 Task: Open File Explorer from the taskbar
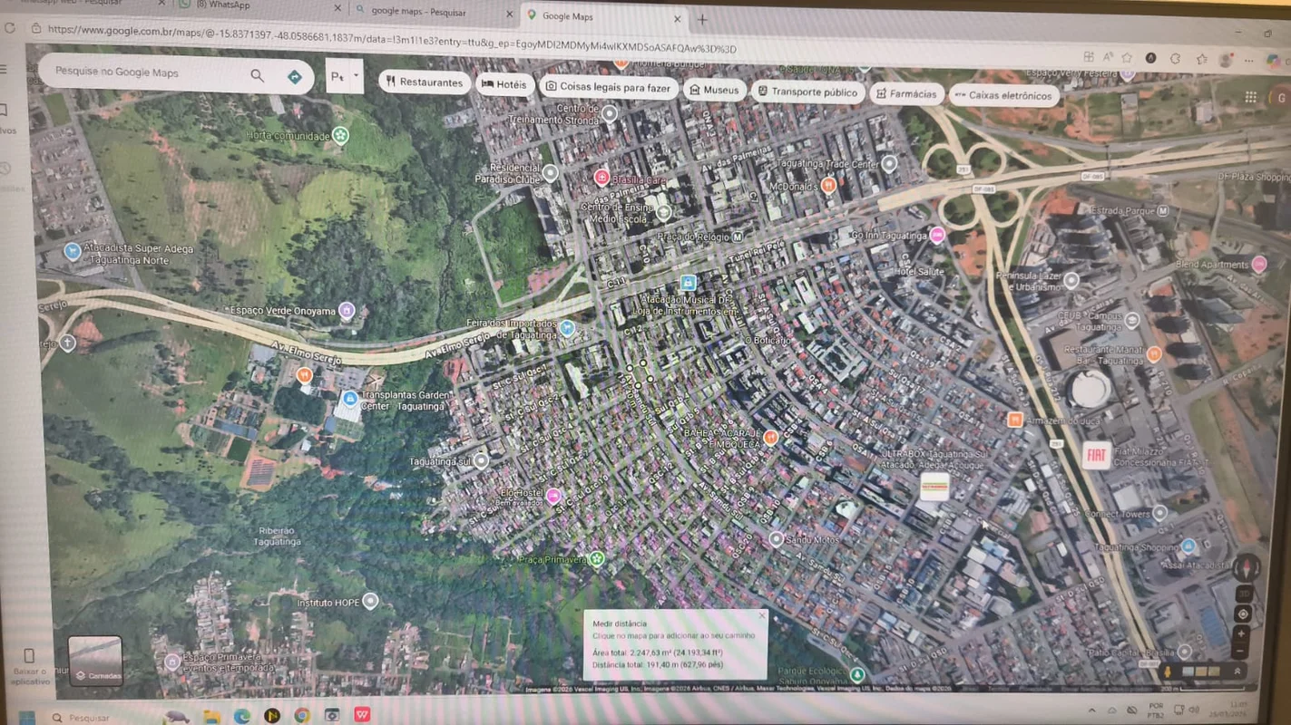[211, 717]
